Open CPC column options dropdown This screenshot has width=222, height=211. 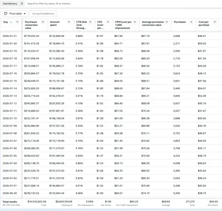point(108,22)
